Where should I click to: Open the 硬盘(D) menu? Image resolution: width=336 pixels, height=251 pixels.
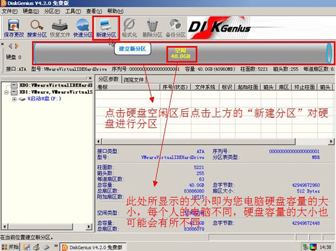(x=31, y=11)
